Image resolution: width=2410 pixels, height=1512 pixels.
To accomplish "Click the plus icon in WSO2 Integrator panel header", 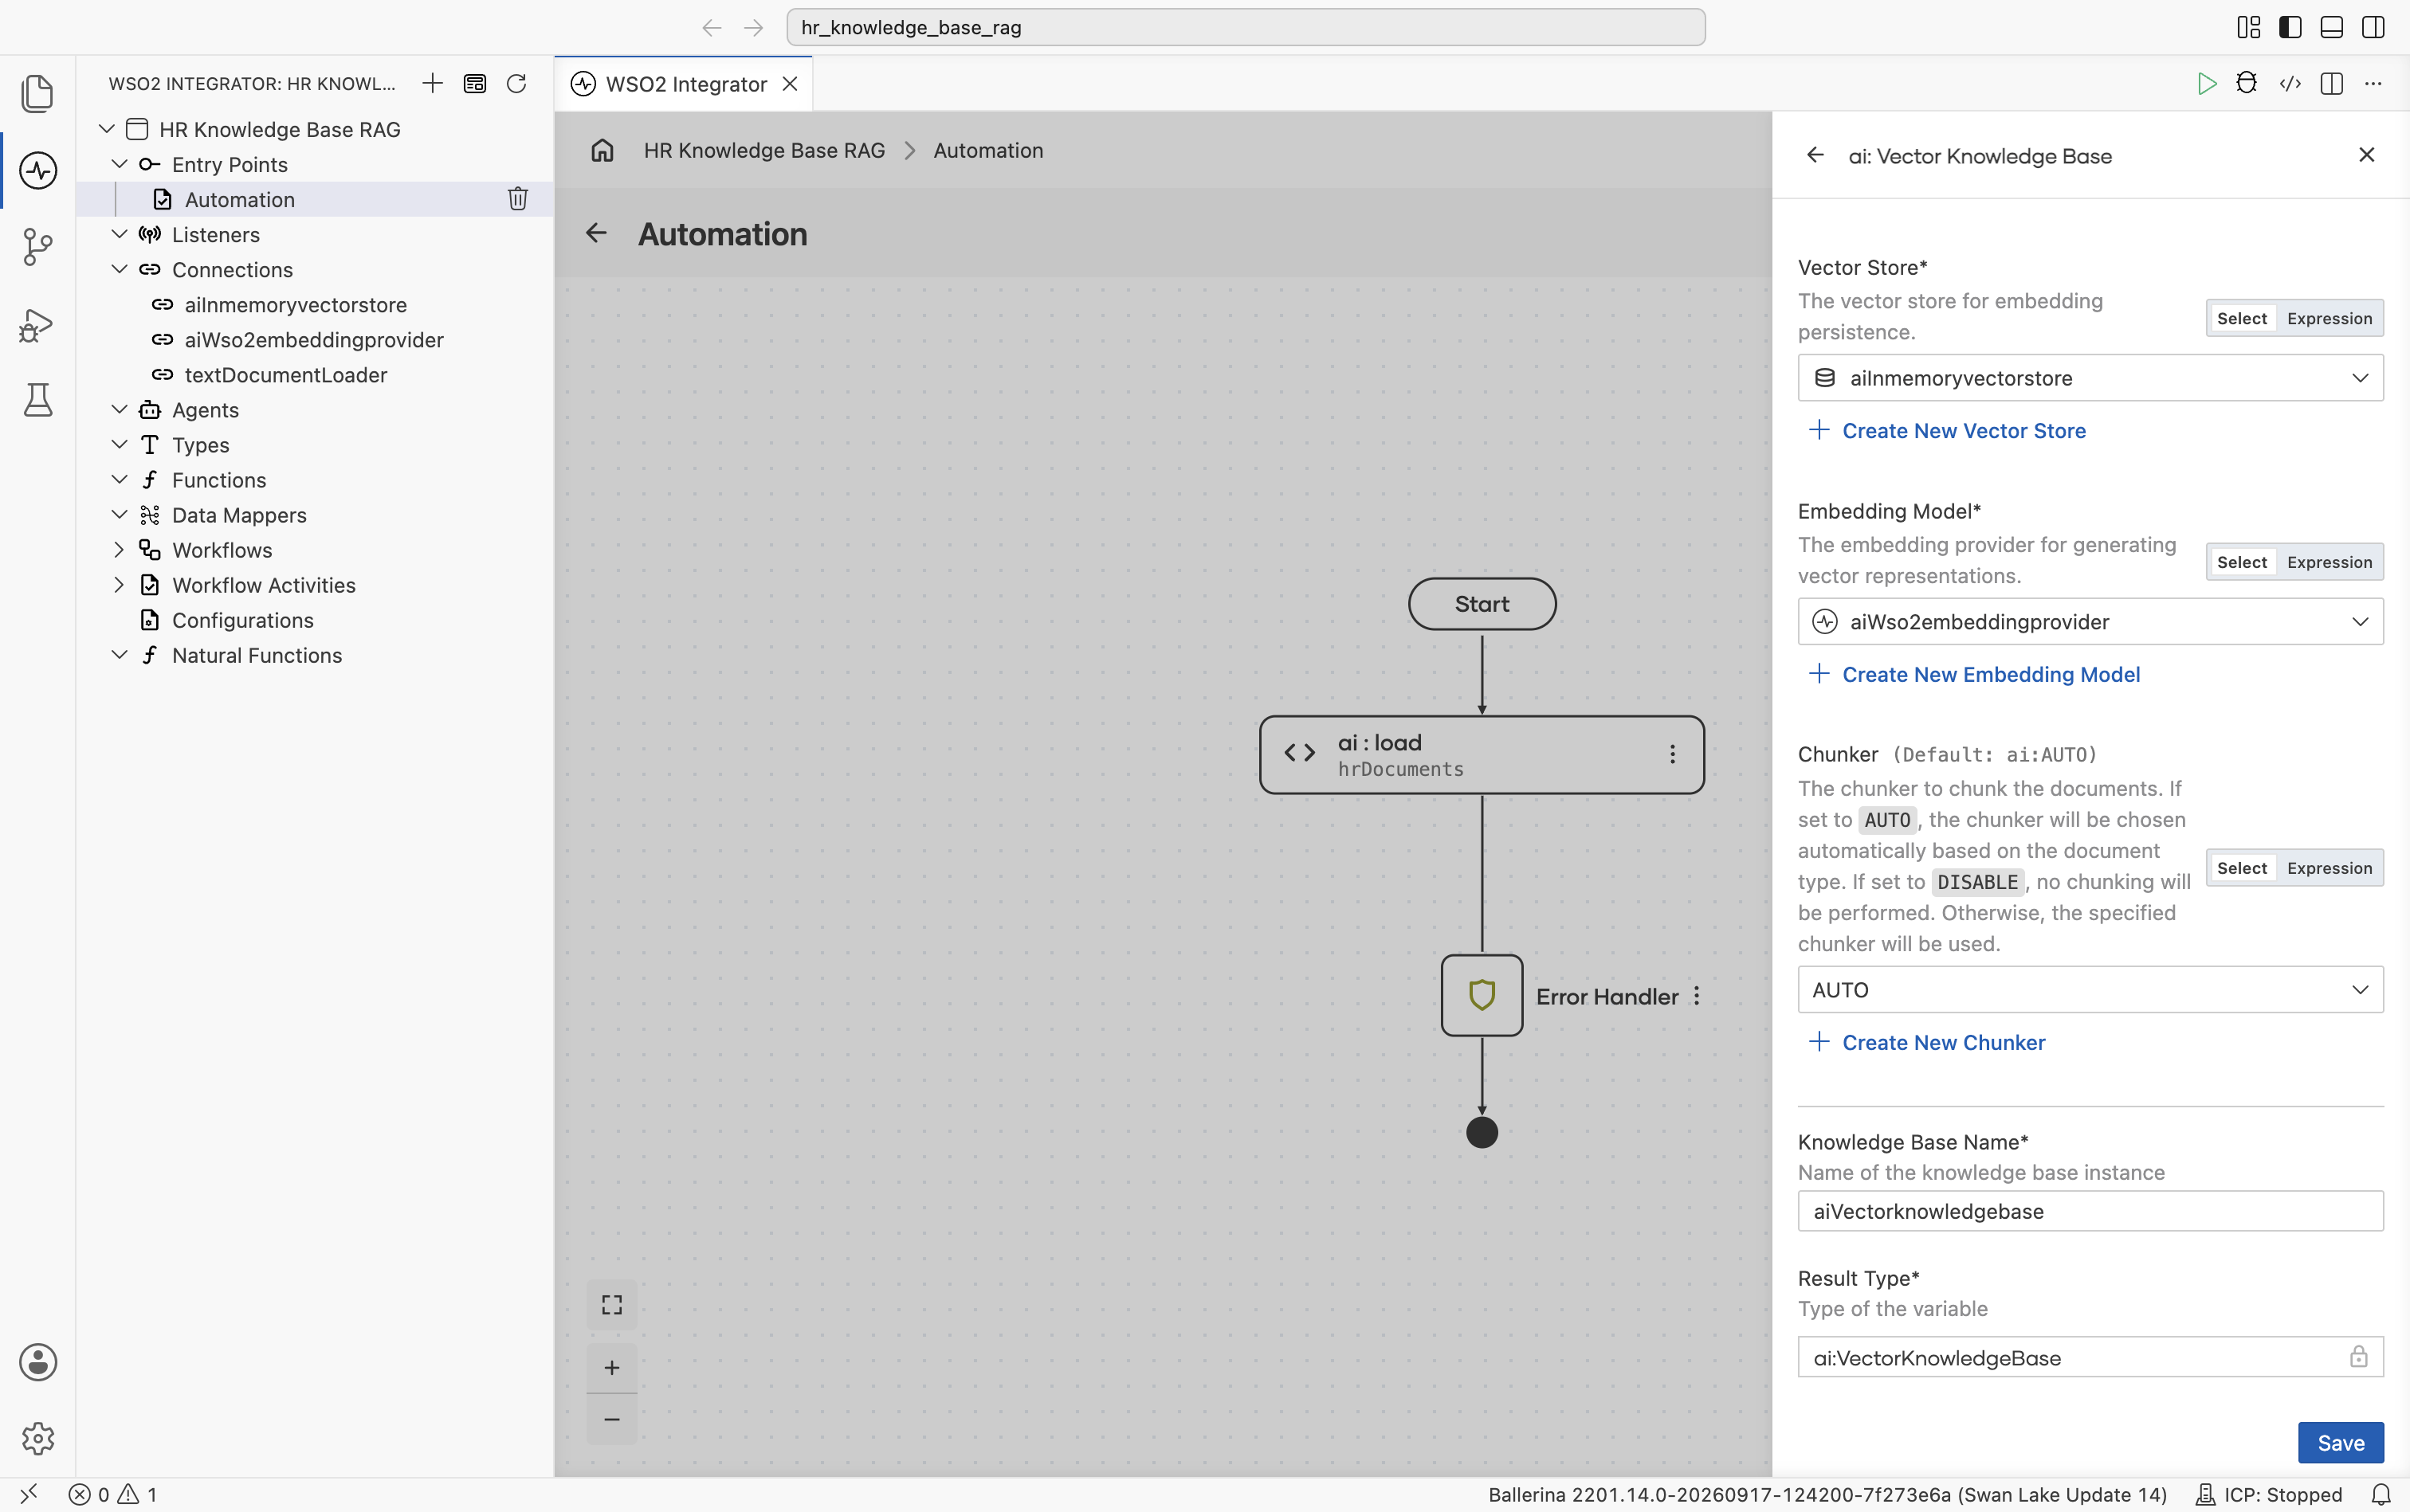I will pos(432,83).
